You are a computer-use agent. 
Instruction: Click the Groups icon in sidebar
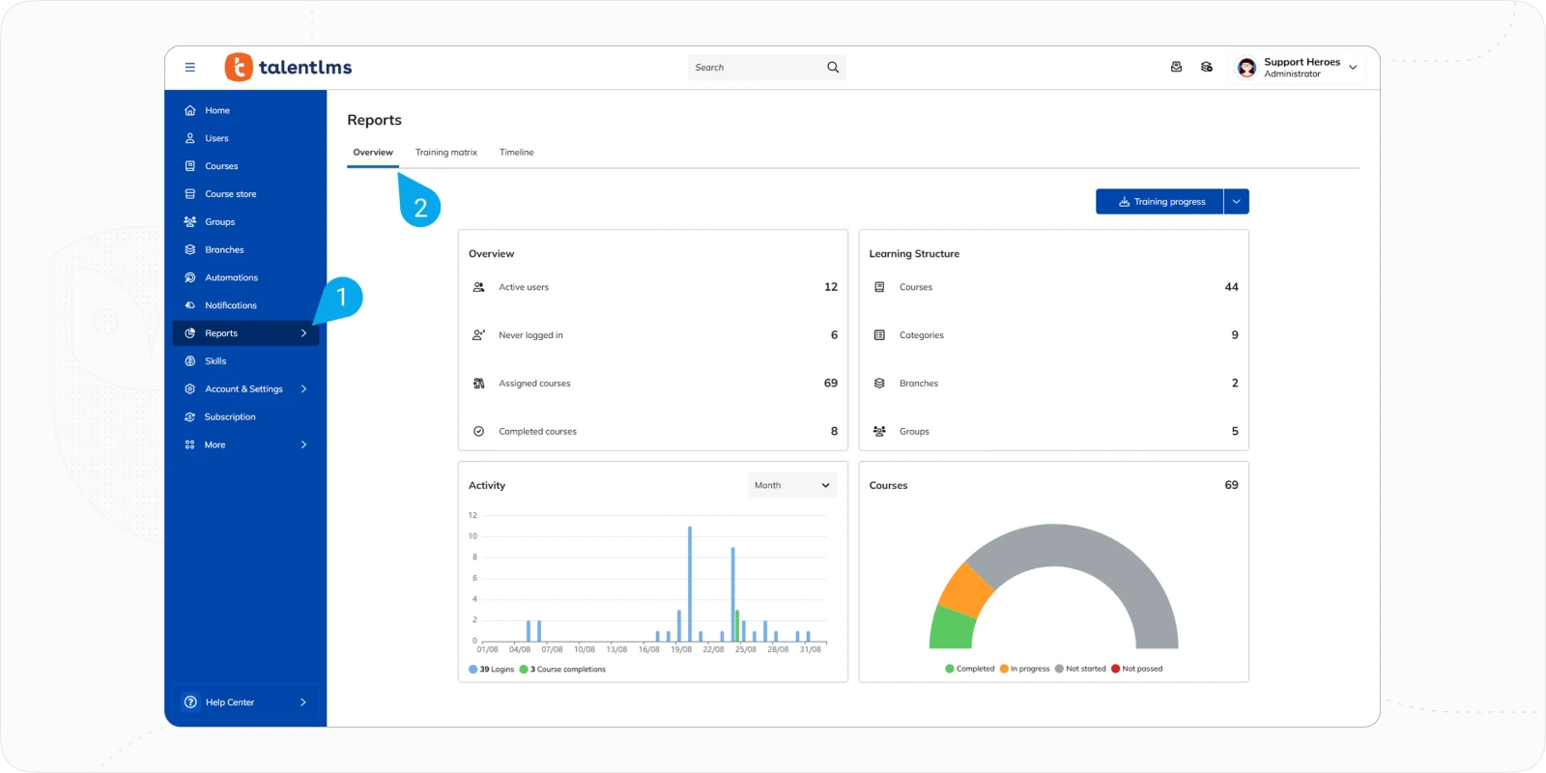pos(190,222)
